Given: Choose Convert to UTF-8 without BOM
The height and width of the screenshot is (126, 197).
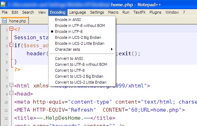Looking at the screenshot, I should click(82, 64).
